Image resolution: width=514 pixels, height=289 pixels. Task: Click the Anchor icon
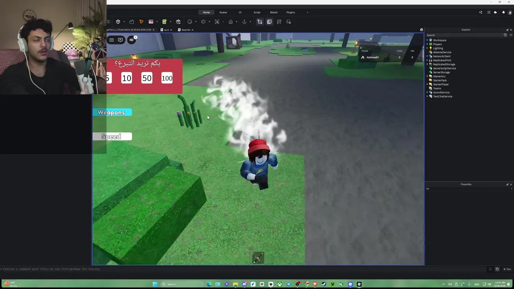(x=244, y=22)
